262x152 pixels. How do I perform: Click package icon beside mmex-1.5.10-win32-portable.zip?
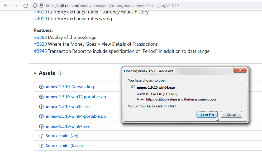41,97
